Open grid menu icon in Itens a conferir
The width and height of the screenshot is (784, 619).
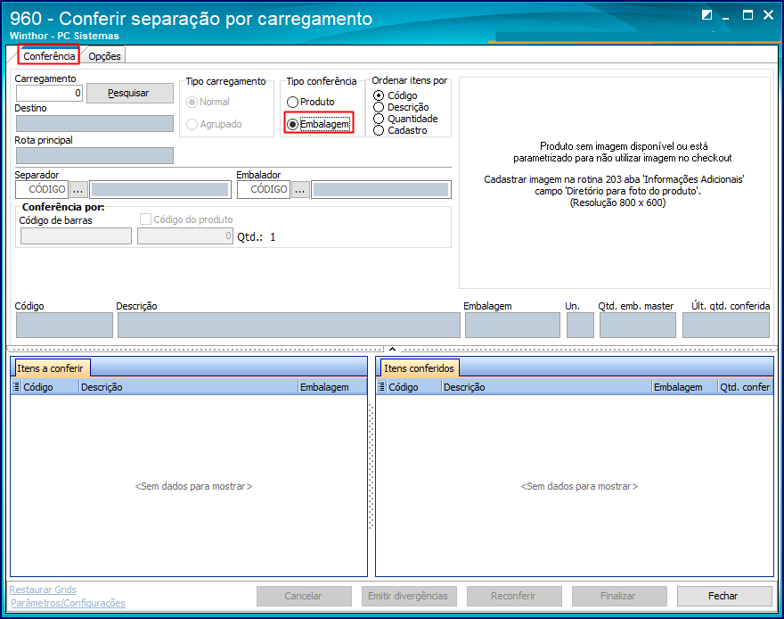pos(17,387)
